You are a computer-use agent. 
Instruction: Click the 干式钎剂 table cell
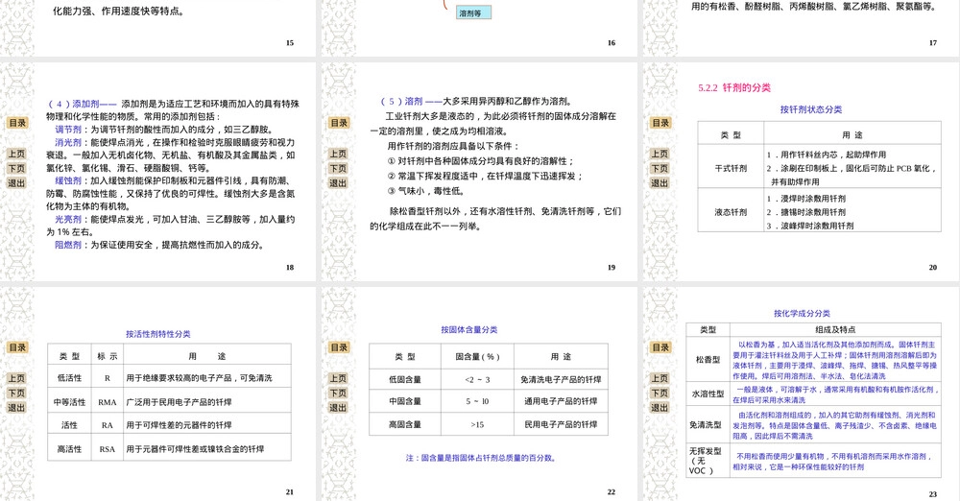[x=731, y=168]
